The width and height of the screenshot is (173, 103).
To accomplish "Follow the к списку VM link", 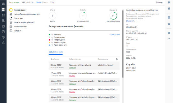I will pyautogui.click(x=115, y=34).
